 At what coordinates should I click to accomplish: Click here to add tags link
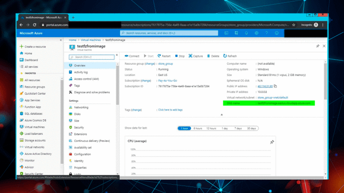170,110
